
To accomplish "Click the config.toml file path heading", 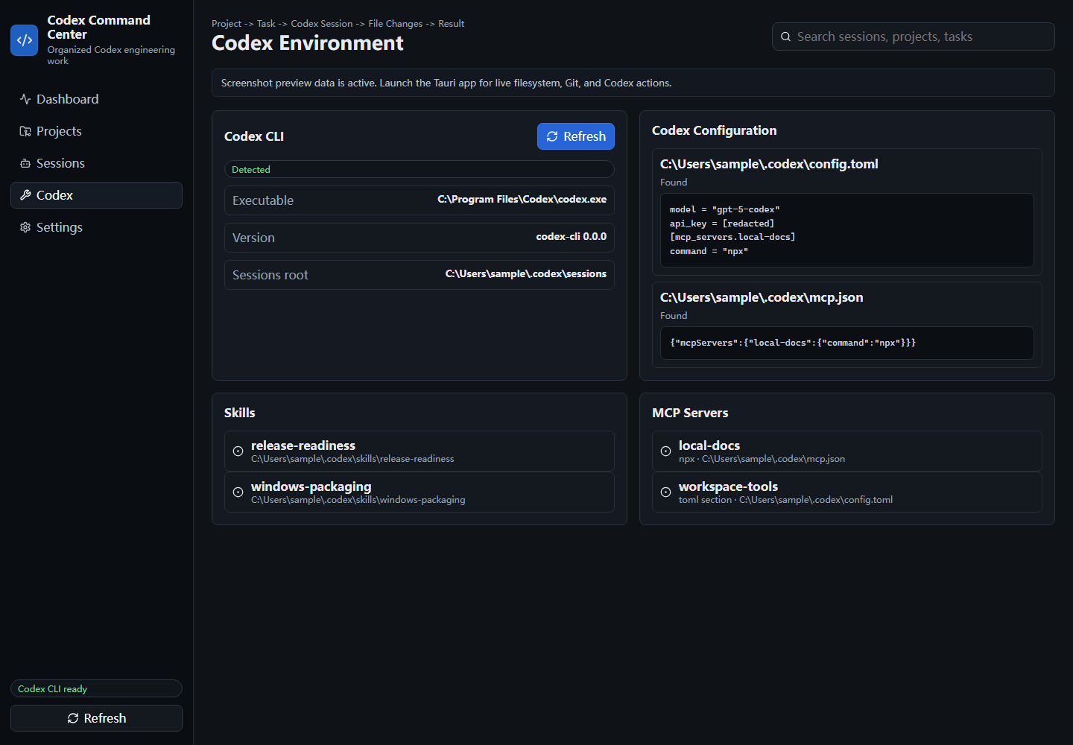I will coord(769,164).
